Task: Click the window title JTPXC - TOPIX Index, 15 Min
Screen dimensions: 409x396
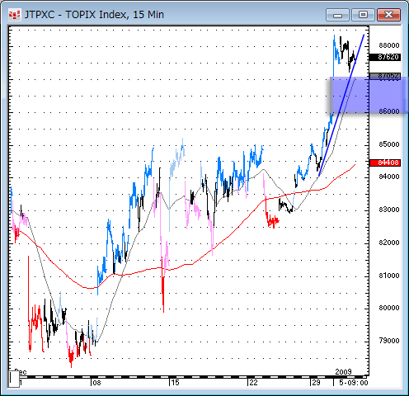Action: point(94,15)
